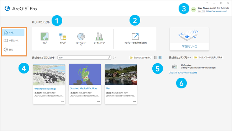Screen dimensions: 232x131
Task: Click the Ven project path text
Action: 121,96
